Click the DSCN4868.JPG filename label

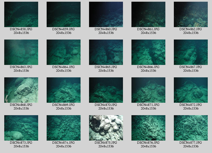click(x=21, y=105)
